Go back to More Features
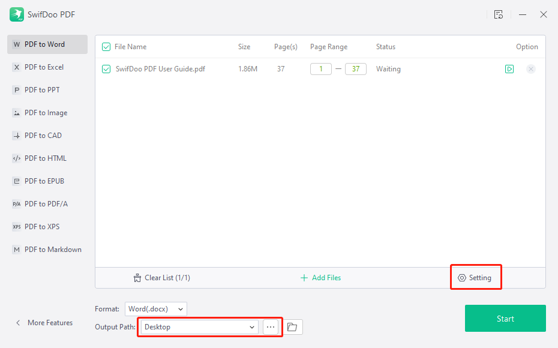558x348 pixels. tap(44, 323)
